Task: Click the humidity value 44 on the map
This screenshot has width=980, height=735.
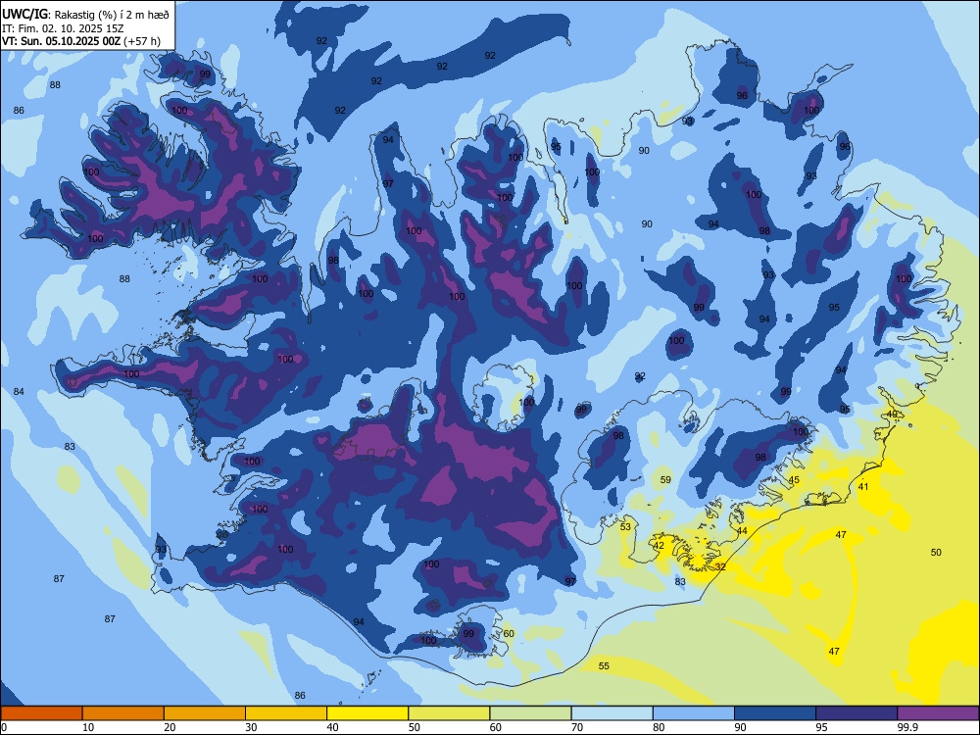Action: (x=742, y=531)
